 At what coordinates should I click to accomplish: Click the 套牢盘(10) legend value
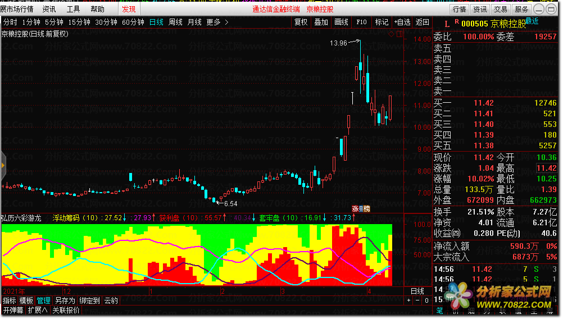[x=292, y=218]
